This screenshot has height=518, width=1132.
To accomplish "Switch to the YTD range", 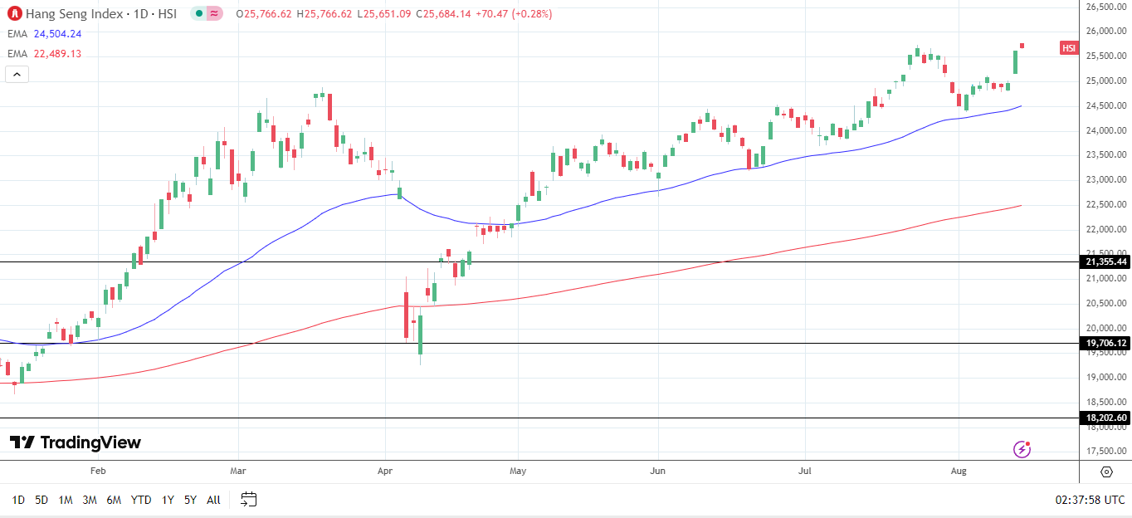I will (x=140, y=501).
